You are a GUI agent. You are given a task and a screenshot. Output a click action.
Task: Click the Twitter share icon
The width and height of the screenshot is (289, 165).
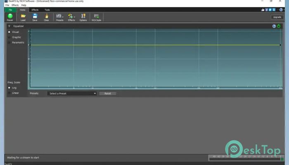pos(270,10)
